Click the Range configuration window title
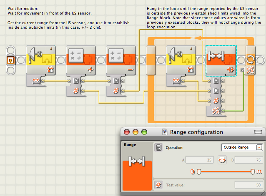 [196, 132]
